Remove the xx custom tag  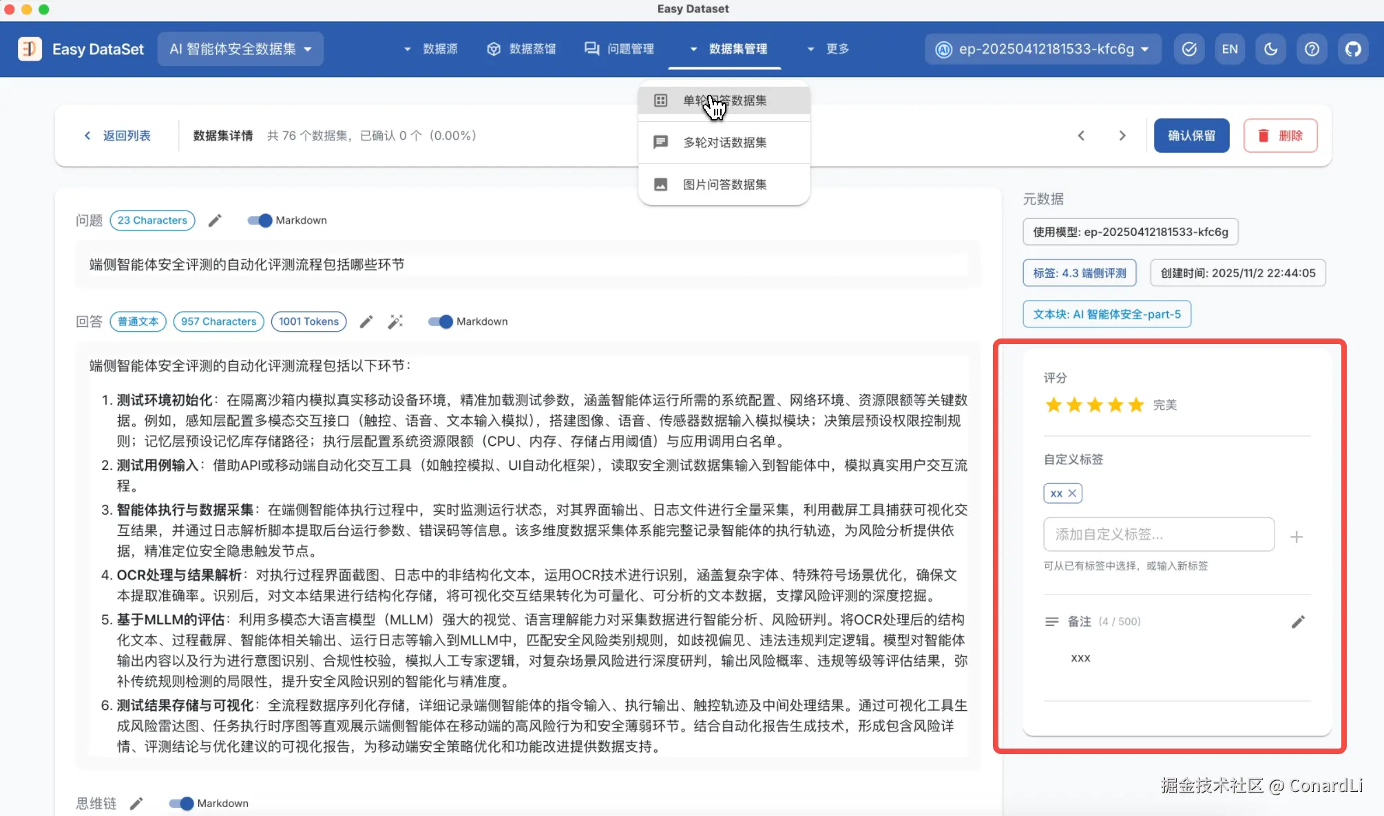[1072, 493]
